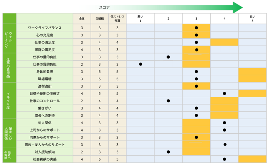Select the 全体 column header
This screenshot has height=164, width=271.
tap(82, 19)
